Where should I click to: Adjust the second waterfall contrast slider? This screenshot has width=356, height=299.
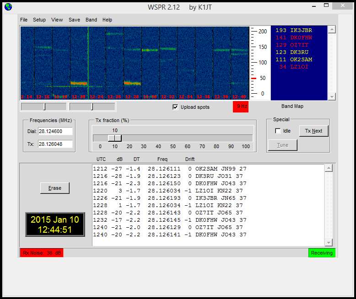tap(92, 107)
